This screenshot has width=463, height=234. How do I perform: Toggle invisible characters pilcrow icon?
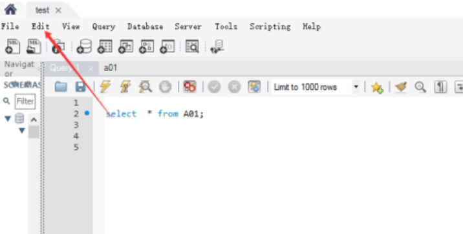[440, 87]
